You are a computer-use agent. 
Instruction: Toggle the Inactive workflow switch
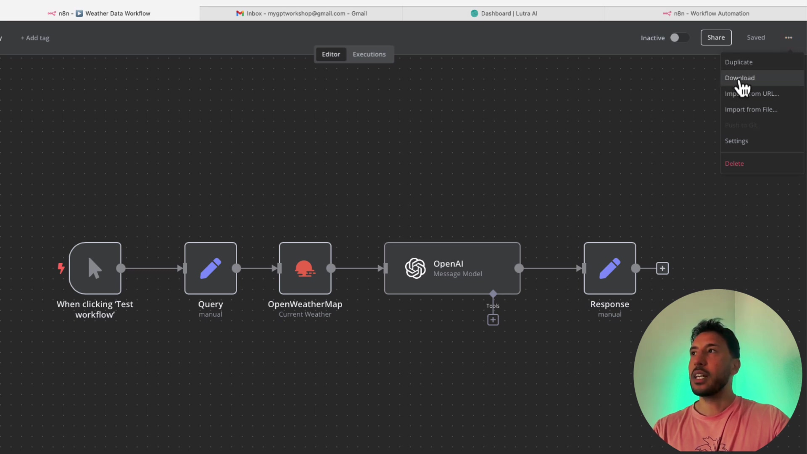click(679, 38)
